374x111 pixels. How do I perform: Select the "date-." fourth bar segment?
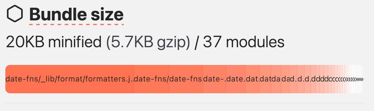[214, 79]
